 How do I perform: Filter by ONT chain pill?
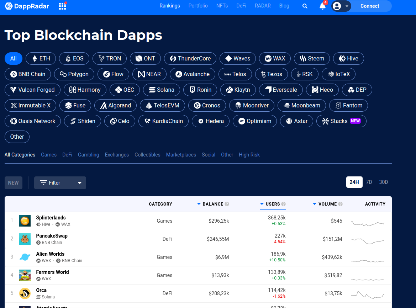(146, 59)
